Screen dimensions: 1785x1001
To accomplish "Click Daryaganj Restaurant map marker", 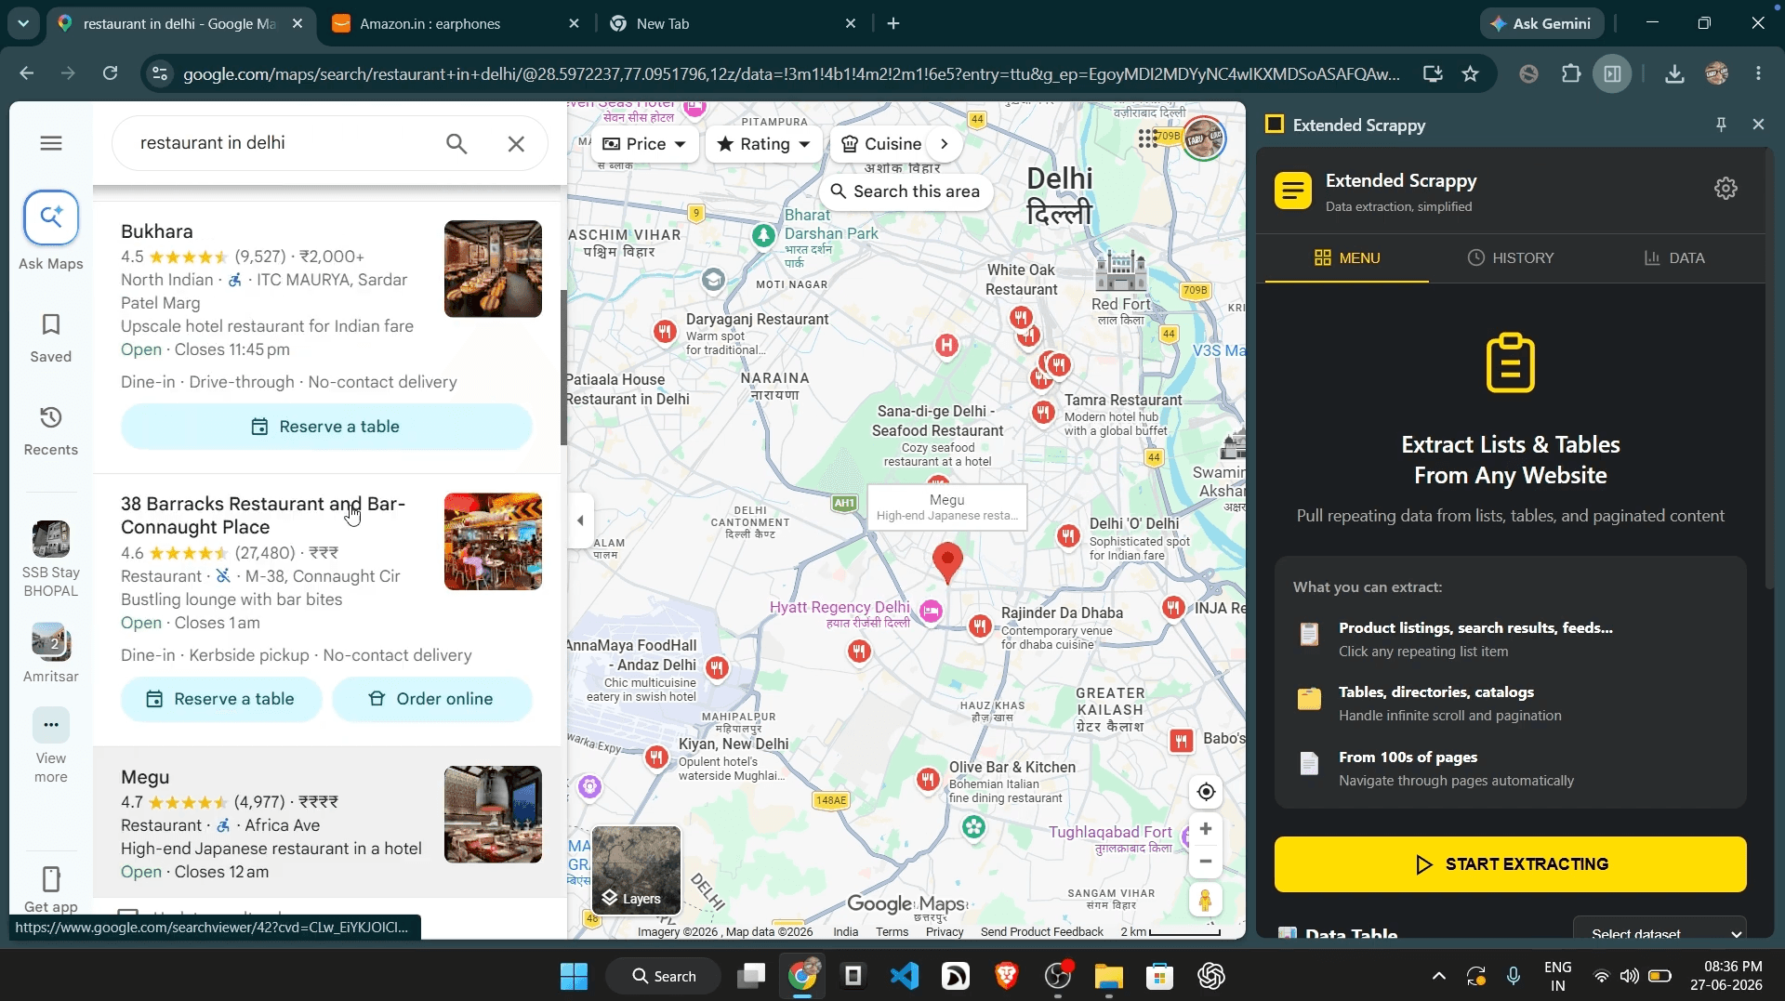I will tap(665, 331).
